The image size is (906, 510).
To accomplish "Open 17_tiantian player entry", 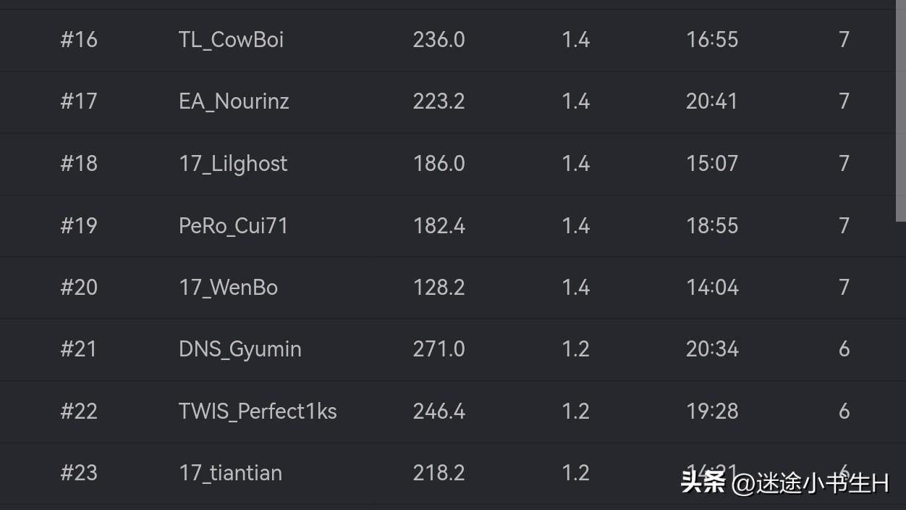I will [230, 473].
